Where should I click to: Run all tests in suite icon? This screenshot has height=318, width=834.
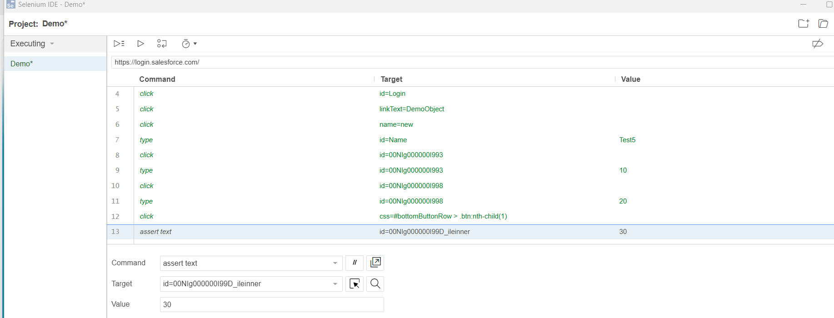119,44
